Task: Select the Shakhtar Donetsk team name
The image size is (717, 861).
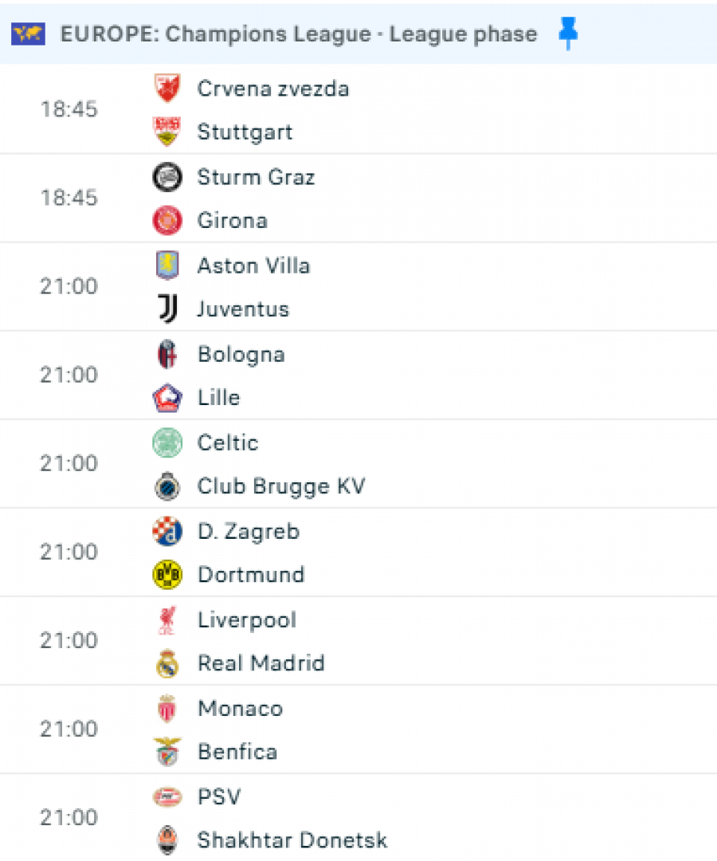Action: coord(292,840)
